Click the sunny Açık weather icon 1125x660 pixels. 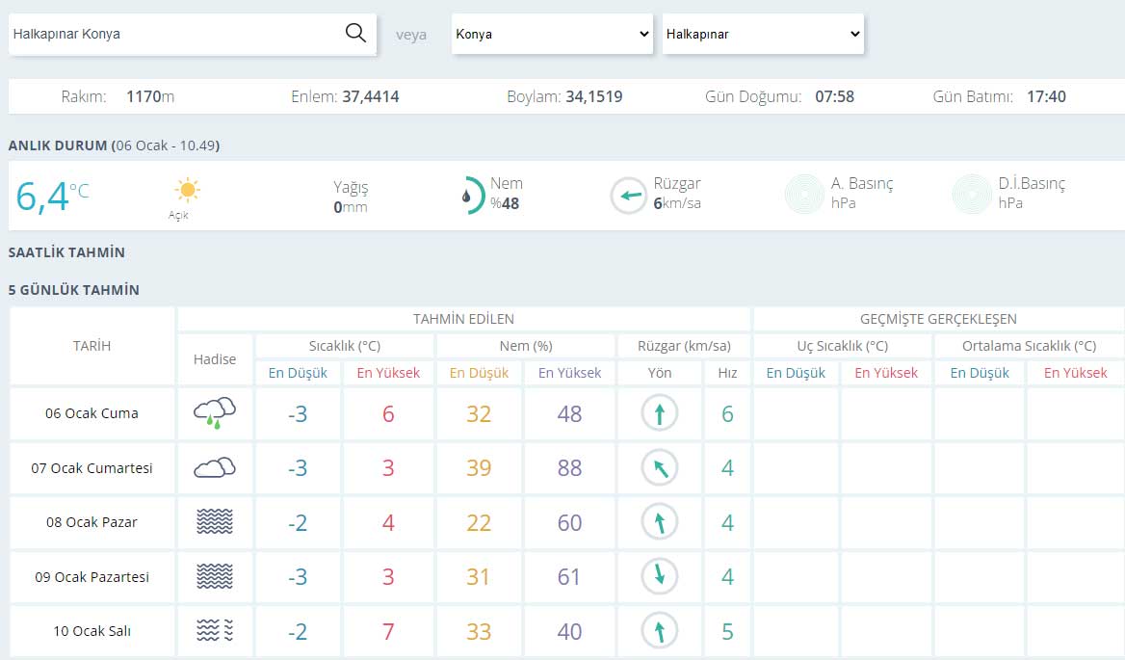pyautogui.click(x=187, y=190)
